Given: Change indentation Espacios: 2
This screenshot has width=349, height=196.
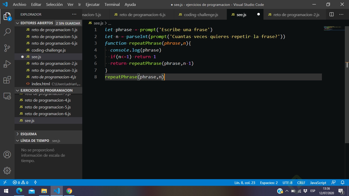Looking at the screenshot, I should tap(269, 183).
